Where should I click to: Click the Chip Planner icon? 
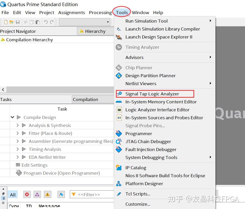(x=119, y=68)
